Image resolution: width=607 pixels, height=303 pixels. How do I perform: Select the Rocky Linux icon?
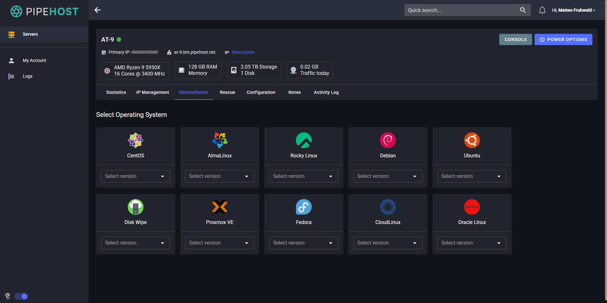pyautogui.click(x=303, y=140)
